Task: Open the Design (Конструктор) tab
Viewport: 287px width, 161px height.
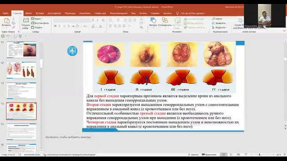Action: 54,13
